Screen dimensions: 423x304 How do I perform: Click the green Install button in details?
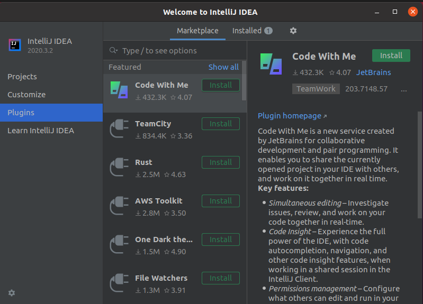[391, 56]
